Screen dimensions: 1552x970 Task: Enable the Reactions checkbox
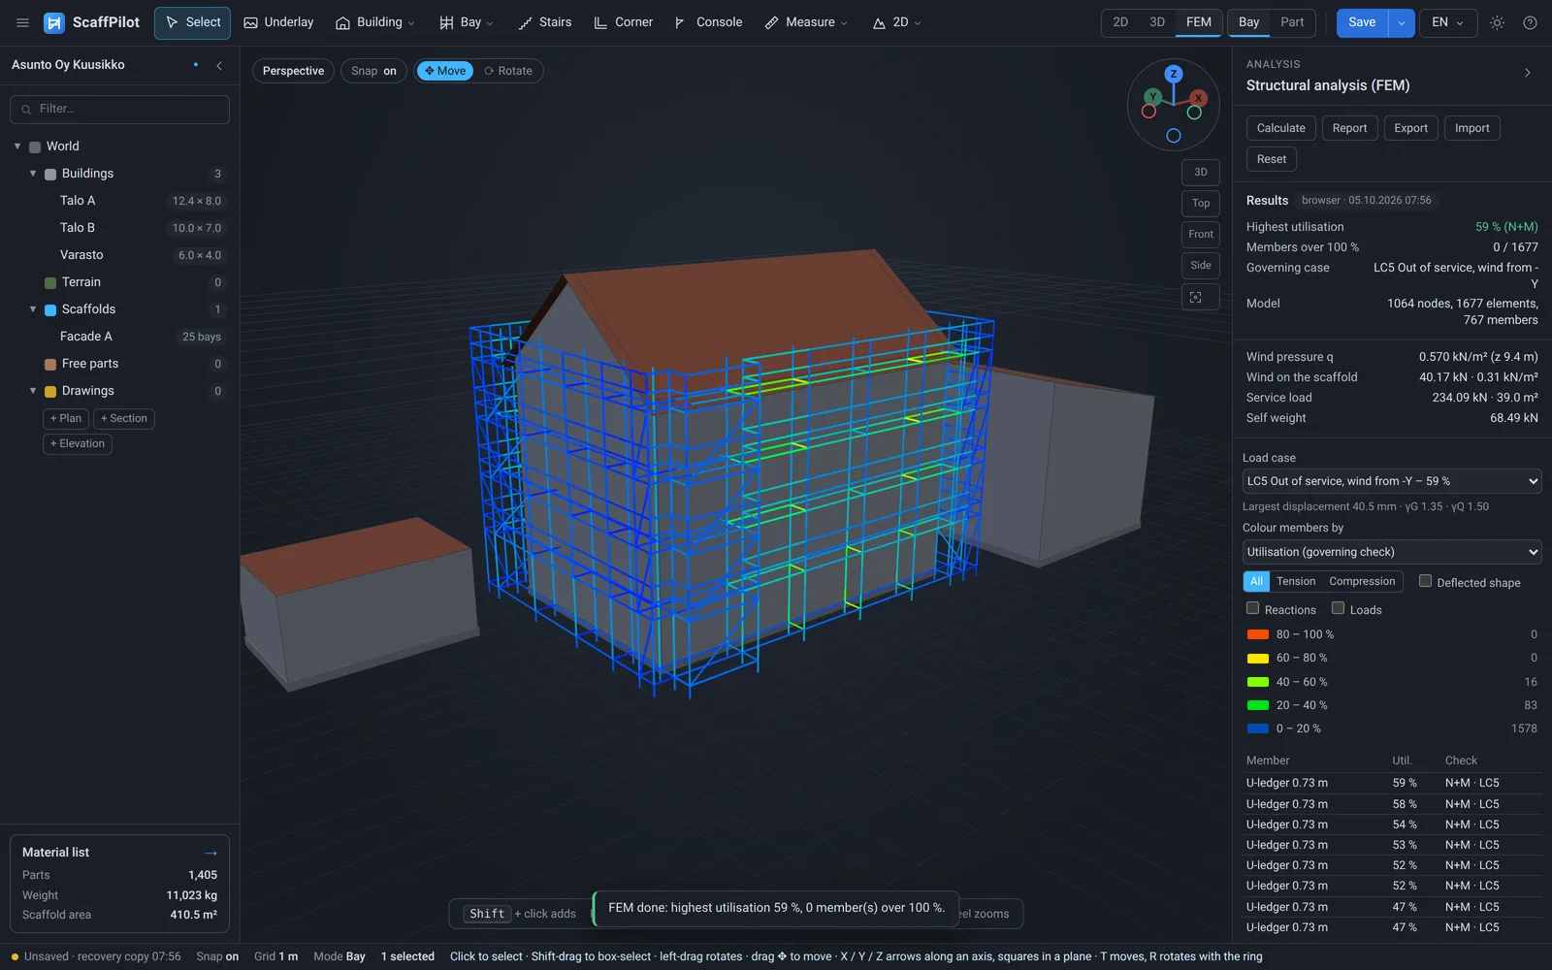1252,608
